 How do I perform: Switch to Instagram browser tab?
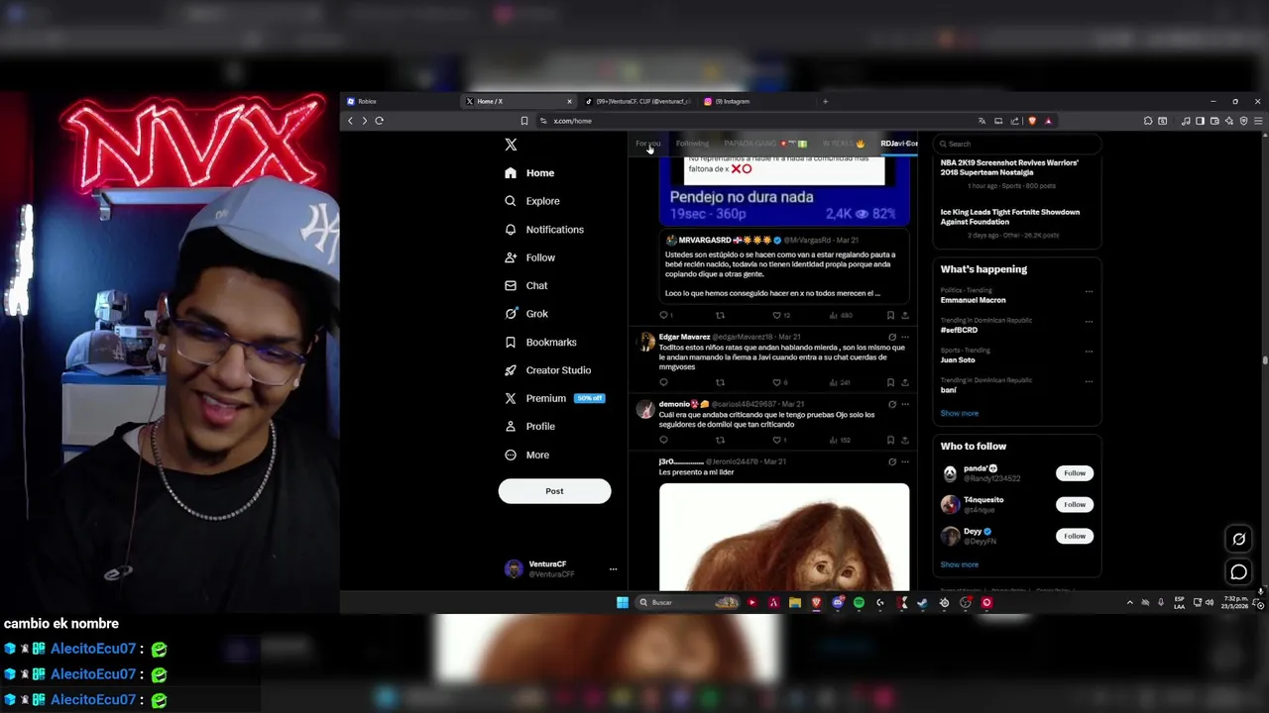pyautogui.click(x=757, y=101)
